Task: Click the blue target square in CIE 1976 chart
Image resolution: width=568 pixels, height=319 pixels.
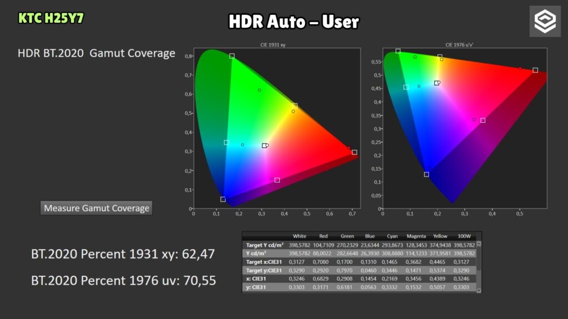Action: click(x=427, y=174)
